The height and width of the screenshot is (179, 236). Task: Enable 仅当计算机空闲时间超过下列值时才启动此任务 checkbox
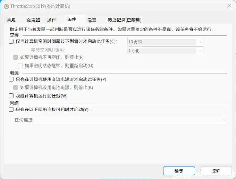click(x=11, y=41)
